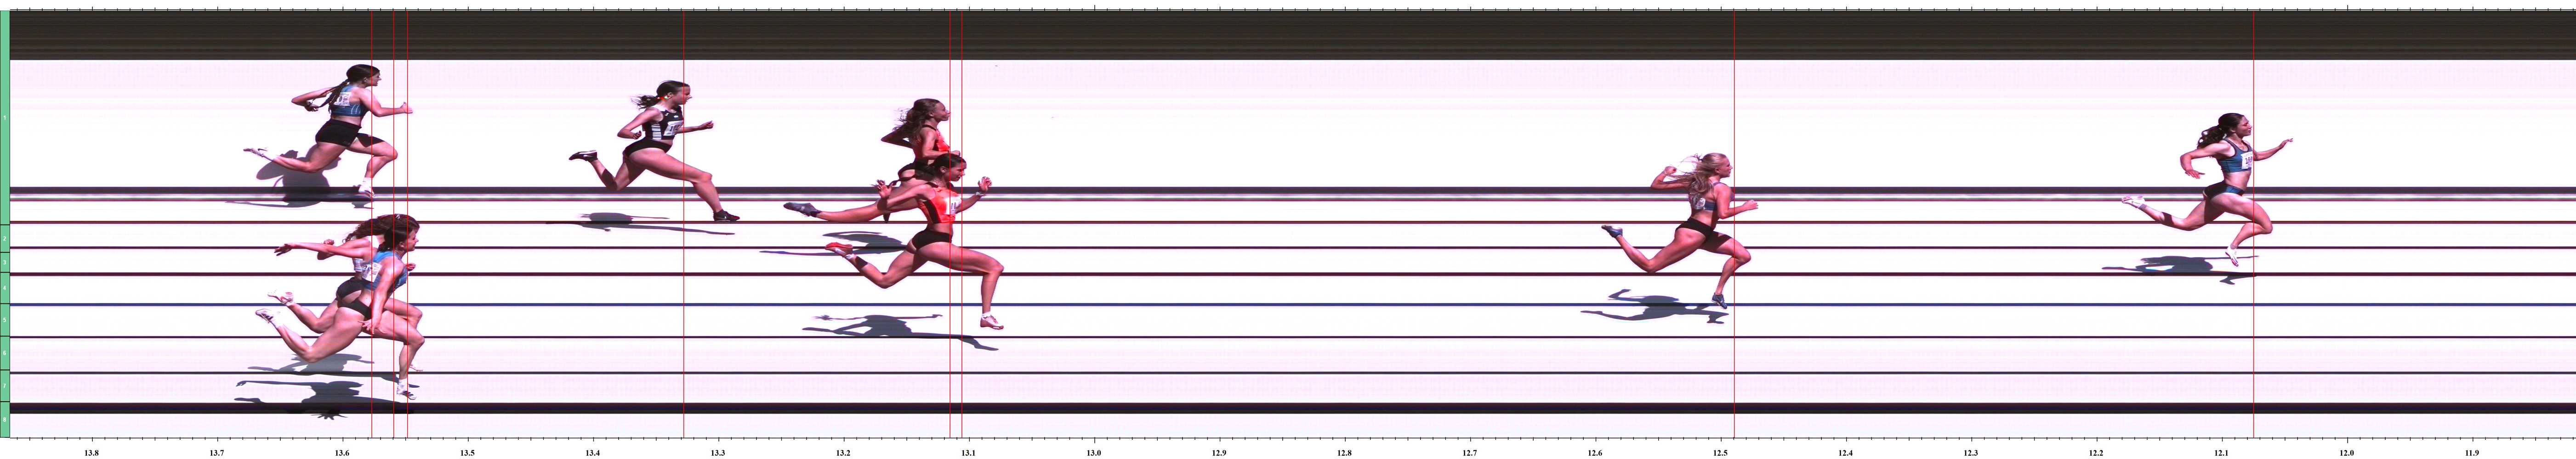The width and height of the screenshot is (2576, 459).
Task: Click the 12.9 time label
Action: click(x=1219, y=453)
